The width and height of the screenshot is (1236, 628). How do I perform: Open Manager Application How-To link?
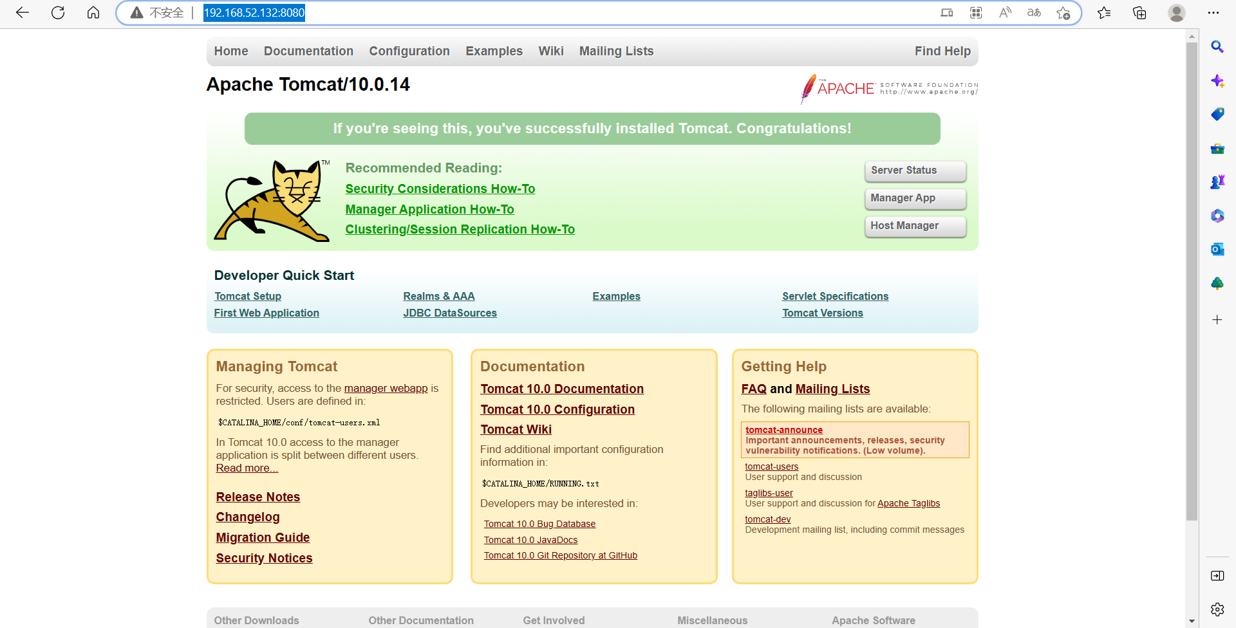coord(429,209)
